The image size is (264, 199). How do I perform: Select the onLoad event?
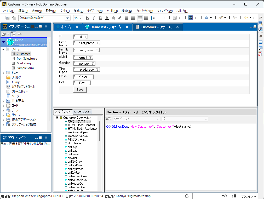coord(73,151)
